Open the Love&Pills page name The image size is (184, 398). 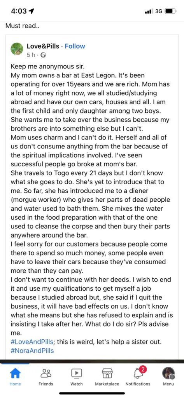point(43,46)
